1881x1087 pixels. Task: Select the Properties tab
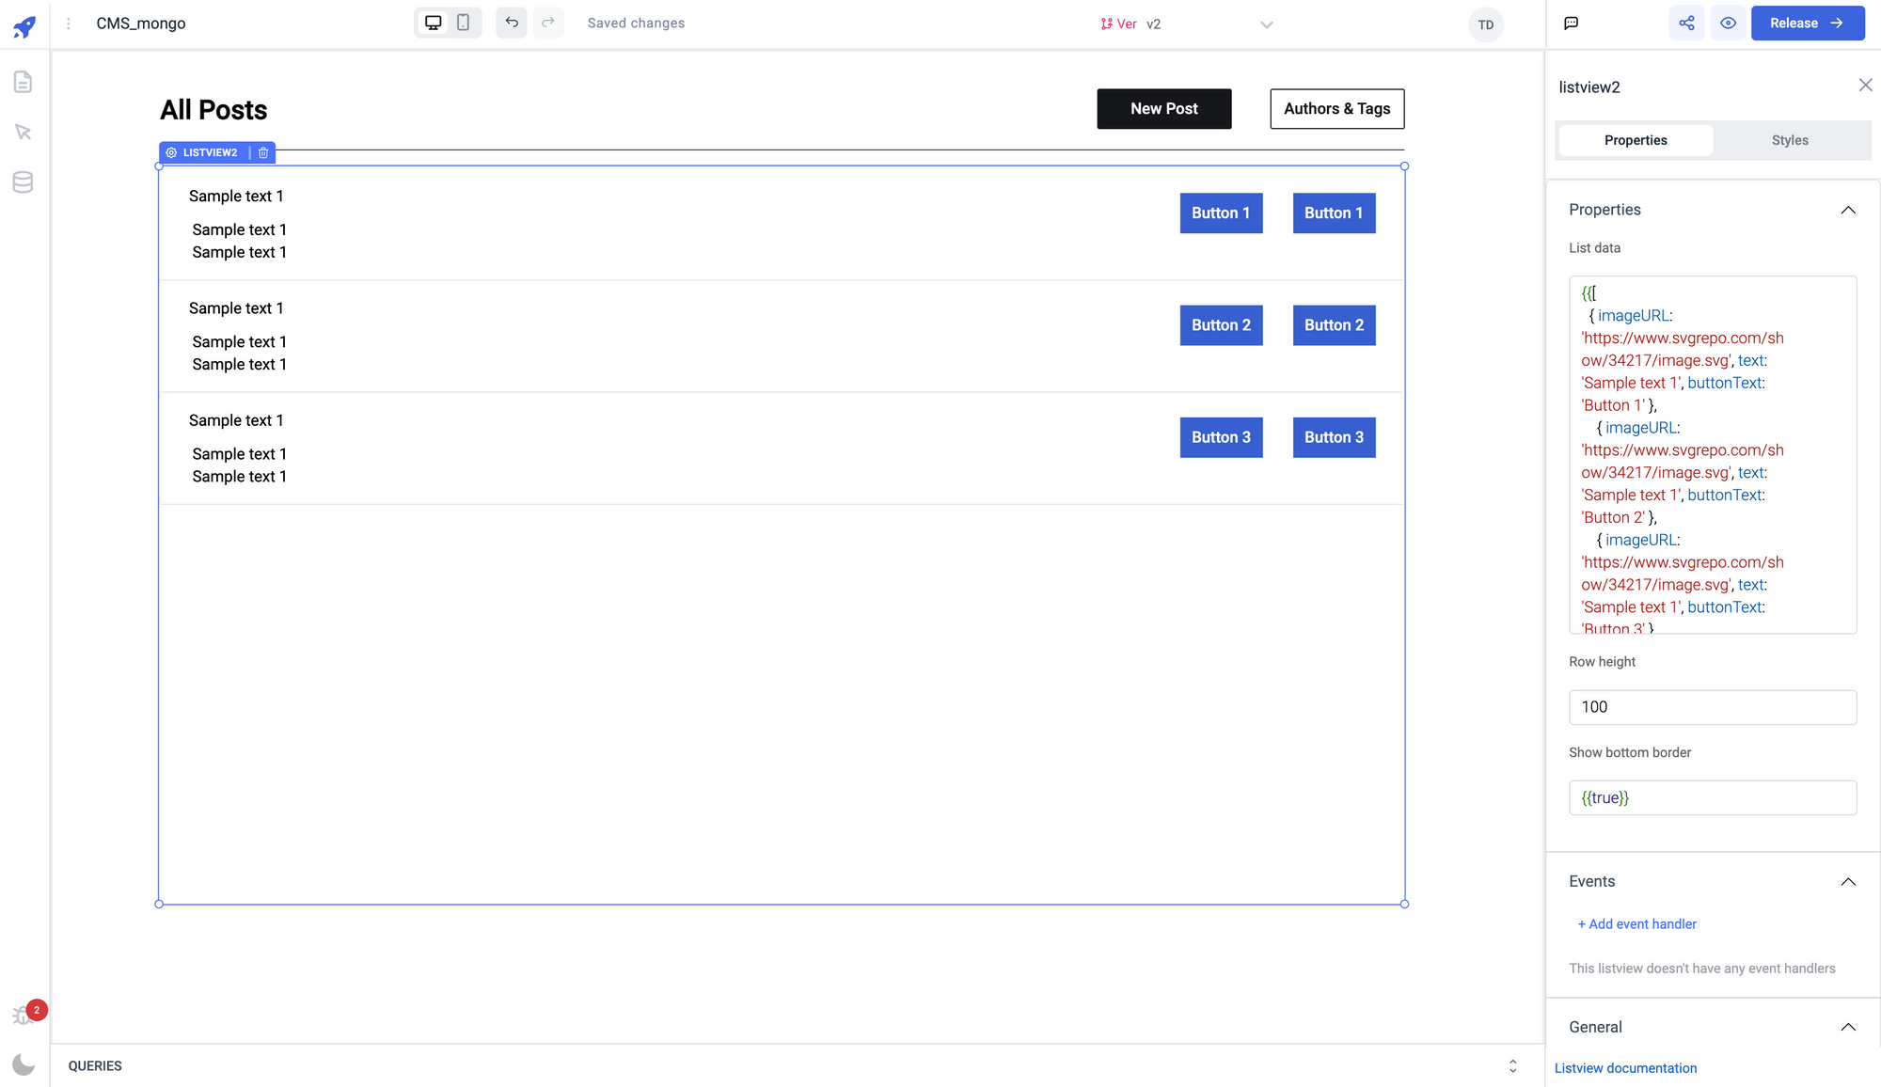click(x=1636, y=140)
